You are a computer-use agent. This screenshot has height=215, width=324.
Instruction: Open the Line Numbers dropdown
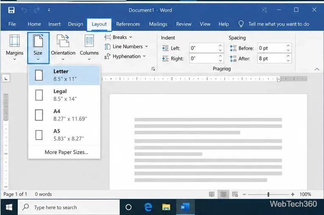tap(126, 46)
